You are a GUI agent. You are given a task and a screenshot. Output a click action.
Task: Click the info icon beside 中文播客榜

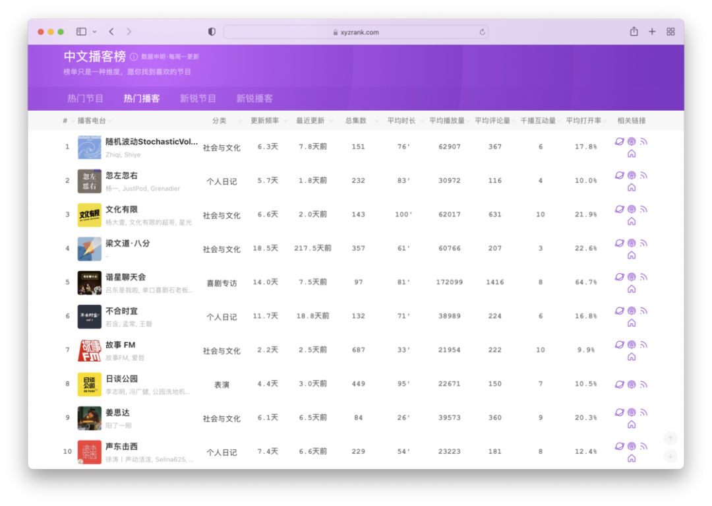[x=134, y=57]
